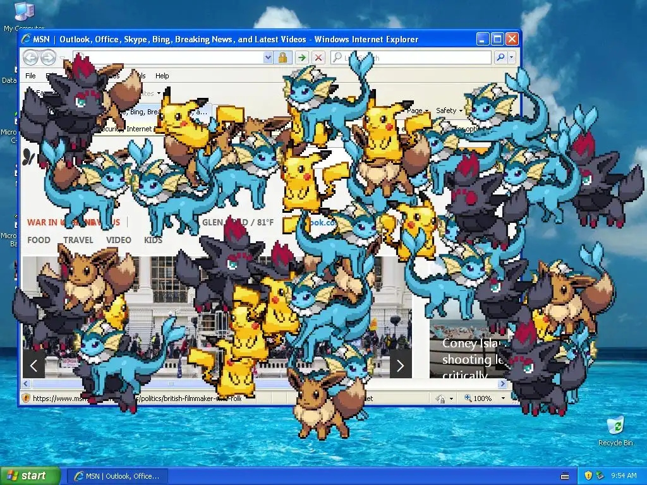The height and width of the screenshot is (485, 647).
Task: Open the Windows Start menu
Action: click(x=30, y=476)
